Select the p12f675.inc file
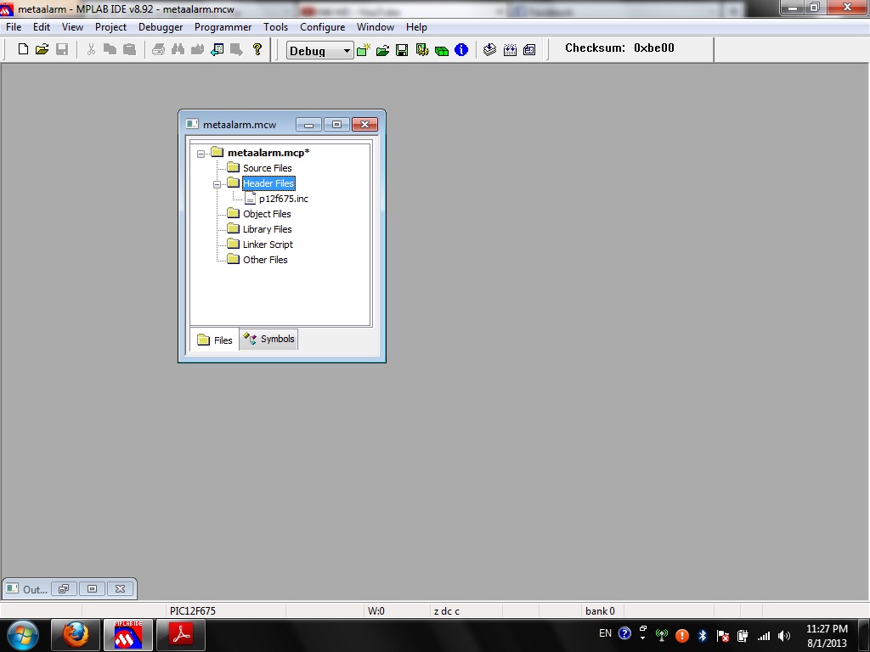 point(284,199)
